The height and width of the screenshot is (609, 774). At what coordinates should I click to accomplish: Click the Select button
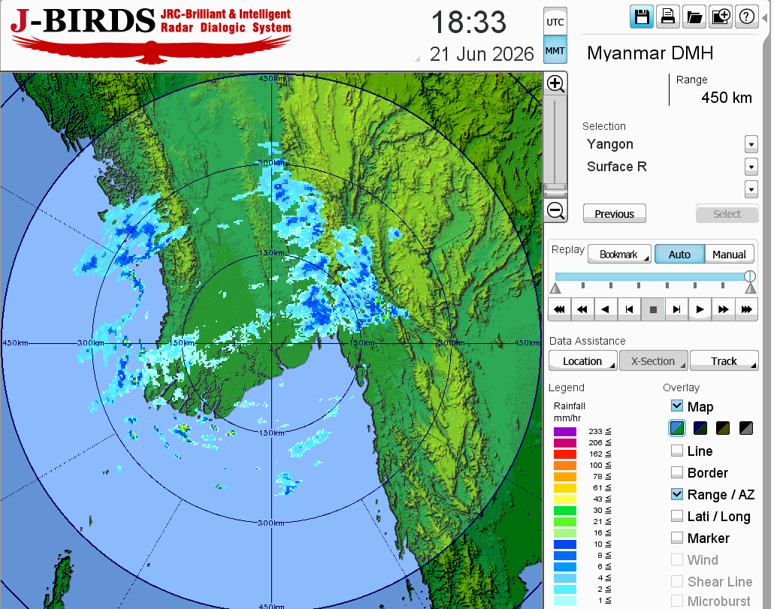727,213
